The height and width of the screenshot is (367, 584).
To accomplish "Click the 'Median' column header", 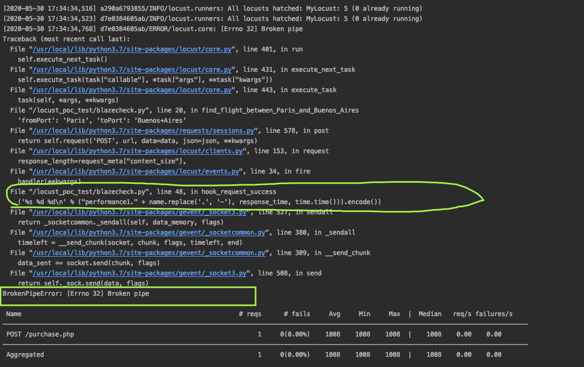I will [x=430, y=314].
